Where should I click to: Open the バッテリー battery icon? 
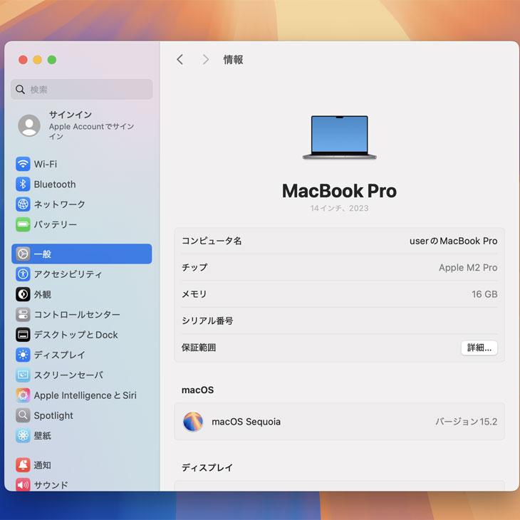pos(23,224)
